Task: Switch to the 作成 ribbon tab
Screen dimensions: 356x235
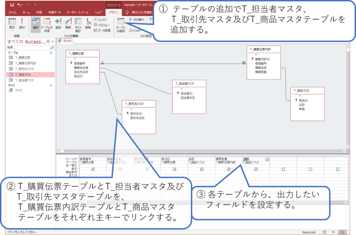Action: [39, 12]
